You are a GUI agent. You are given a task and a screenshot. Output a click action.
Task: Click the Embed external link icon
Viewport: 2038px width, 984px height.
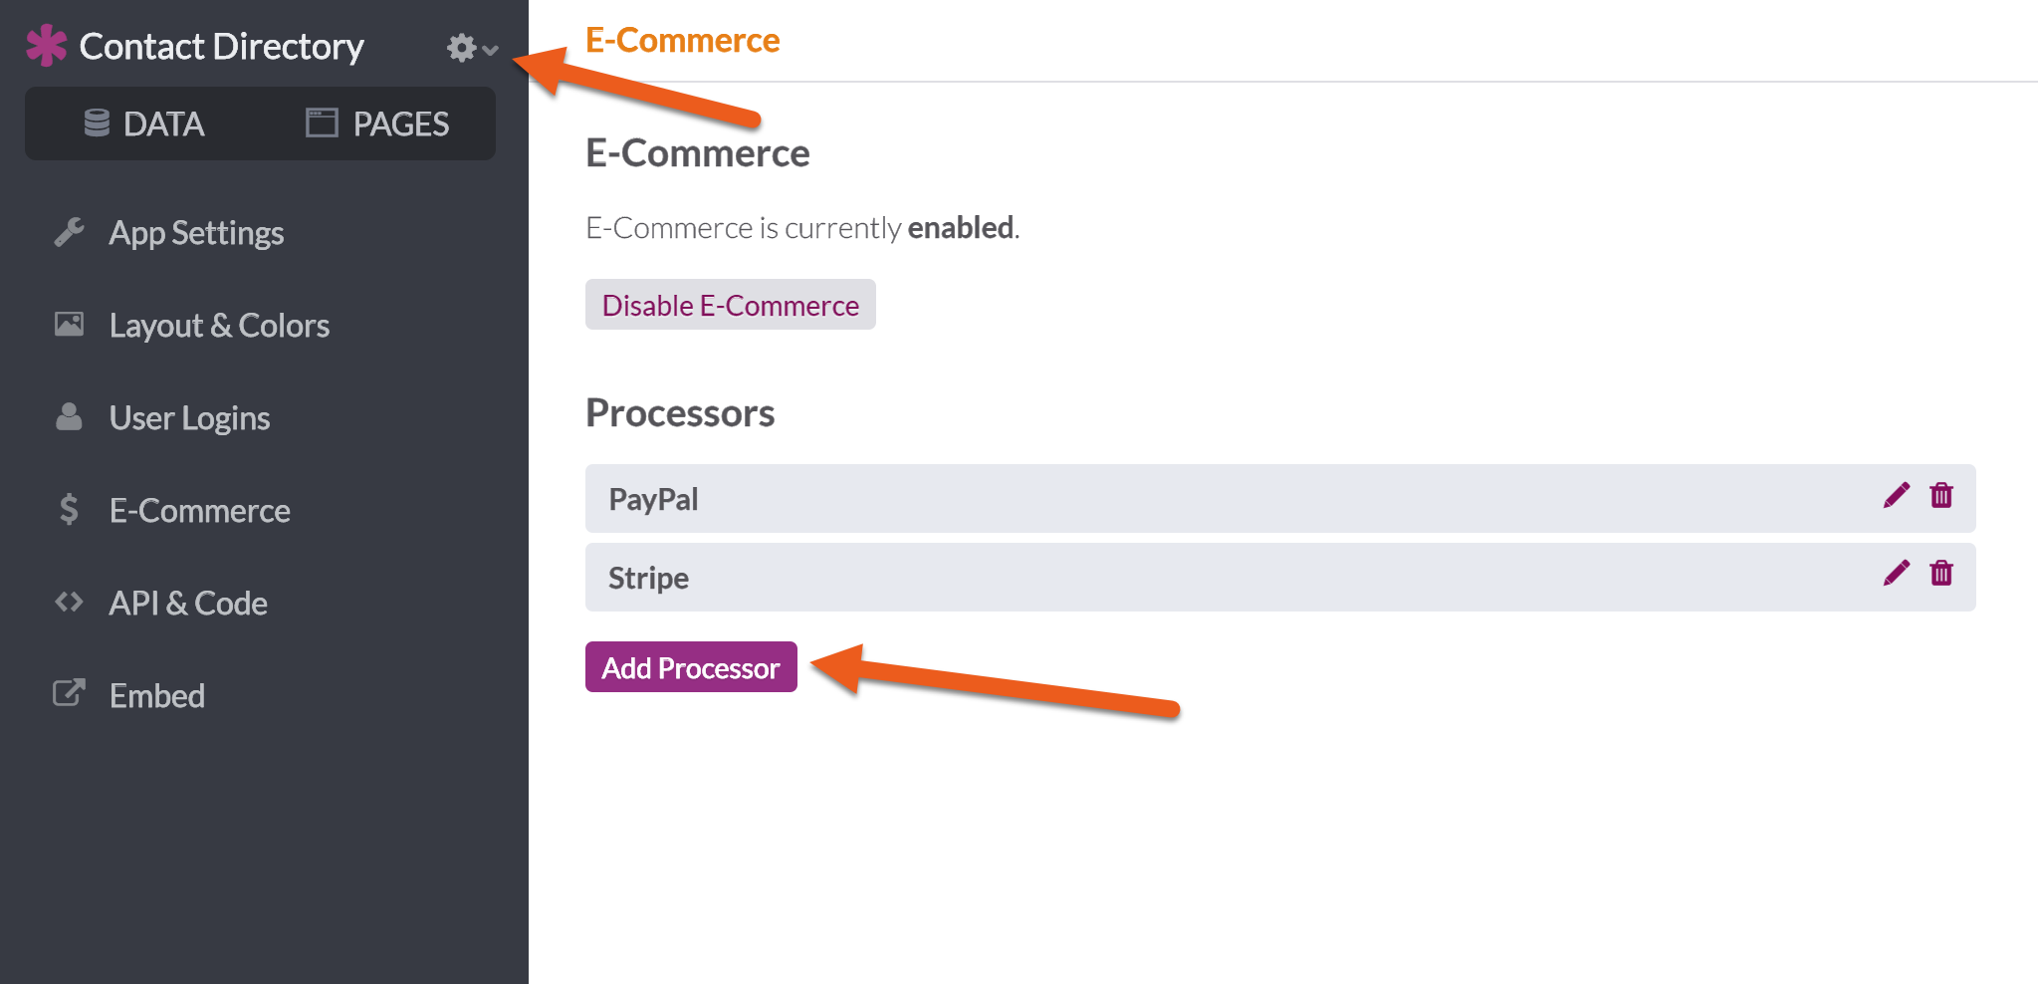tap(69, 693)
